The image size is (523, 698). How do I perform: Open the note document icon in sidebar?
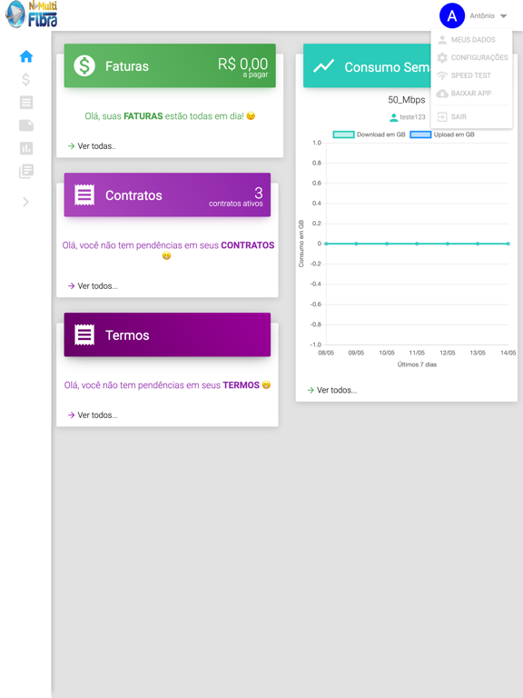[x=26, y=125]
